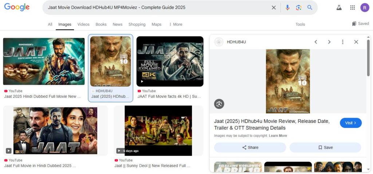Share the selected Jaat image
Image resolution: width=373 pixels, height=174 pixels.
tap(250, 147)
